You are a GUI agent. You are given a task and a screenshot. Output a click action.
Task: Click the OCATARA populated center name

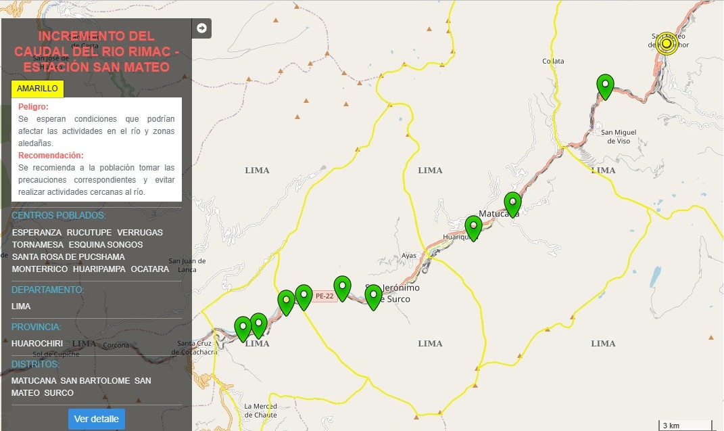point(149,269)
